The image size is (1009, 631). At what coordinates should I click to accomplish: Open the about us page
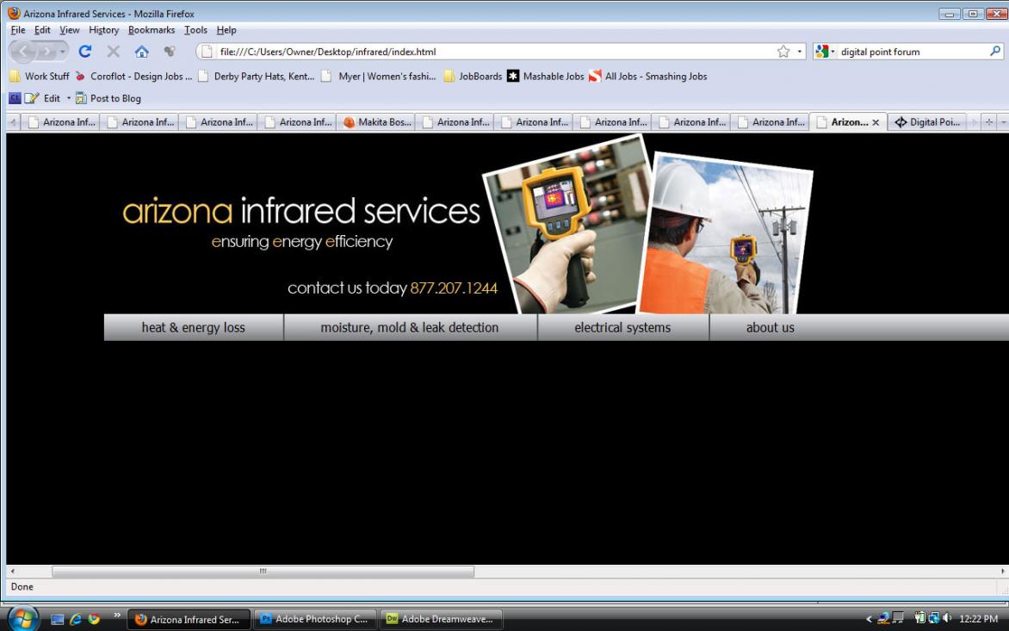[x=771, y=327]
